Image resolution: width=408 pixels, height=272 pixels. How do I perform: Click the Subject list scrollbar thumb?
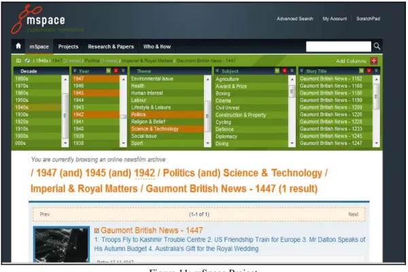point(292,91)
